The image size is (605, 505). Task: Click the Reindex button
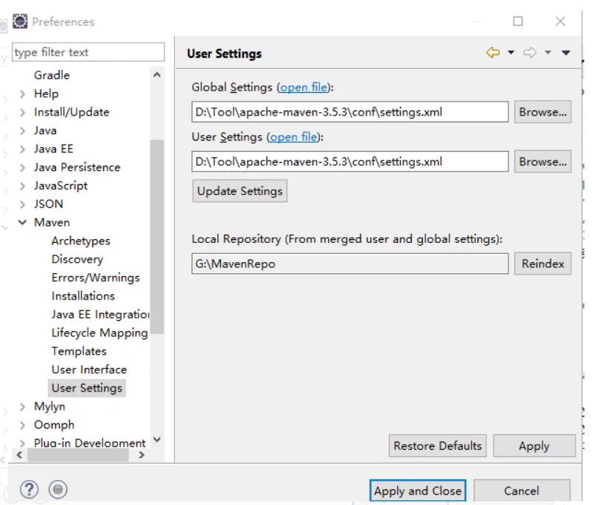coord(542,264)
